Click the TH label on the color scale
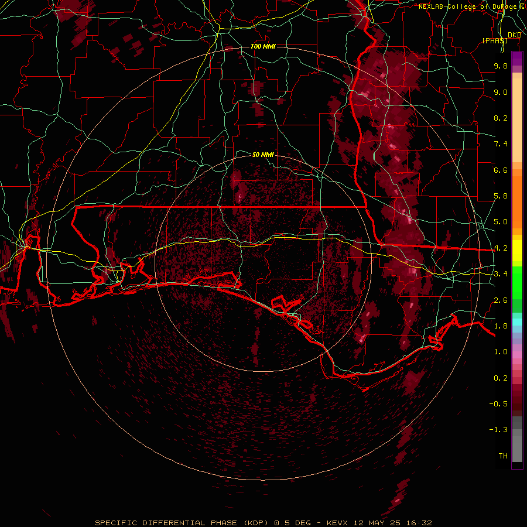This screenshot has height=527, width=527. [x=503, y=456]
